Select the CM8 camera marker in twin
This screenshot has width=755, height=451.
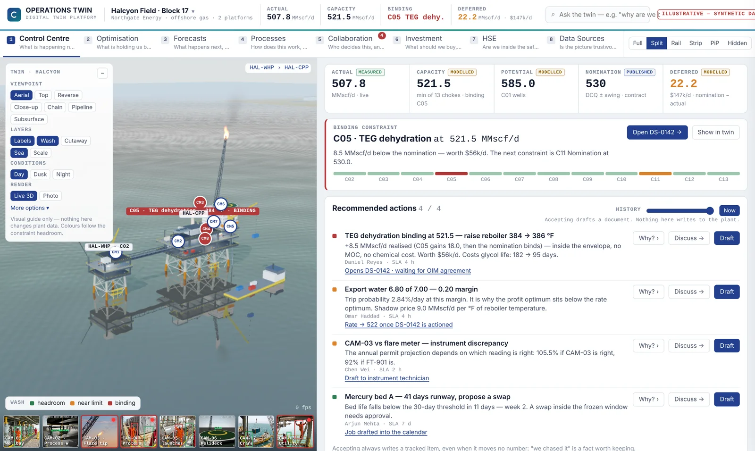[x=205, y=238]
